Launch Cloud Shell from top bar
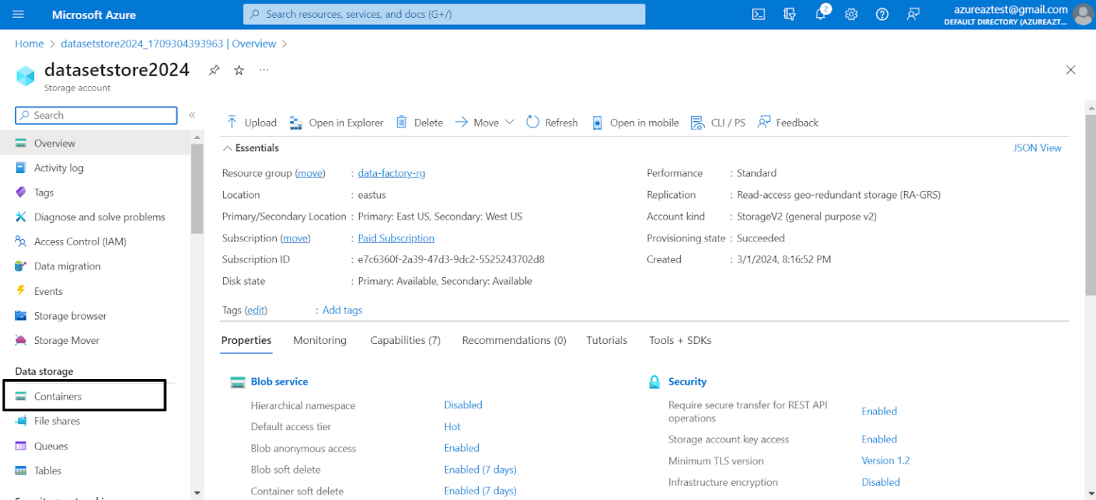1096x500 pixels. 759,14
